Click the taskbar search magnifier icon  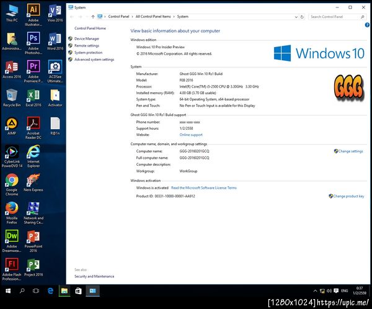pyautogui.click(x=22, y=291)
